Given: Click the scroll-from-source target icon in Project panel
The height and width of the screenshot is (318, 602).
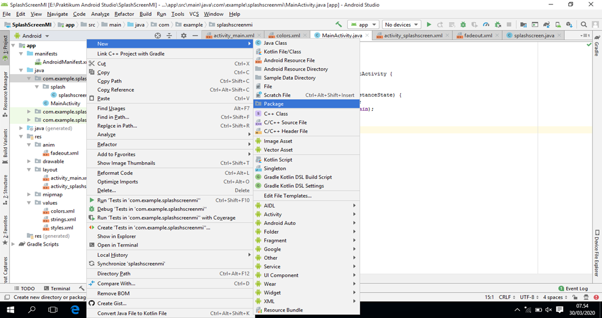Looking at the screenshot, I should [x=158, y=36].
